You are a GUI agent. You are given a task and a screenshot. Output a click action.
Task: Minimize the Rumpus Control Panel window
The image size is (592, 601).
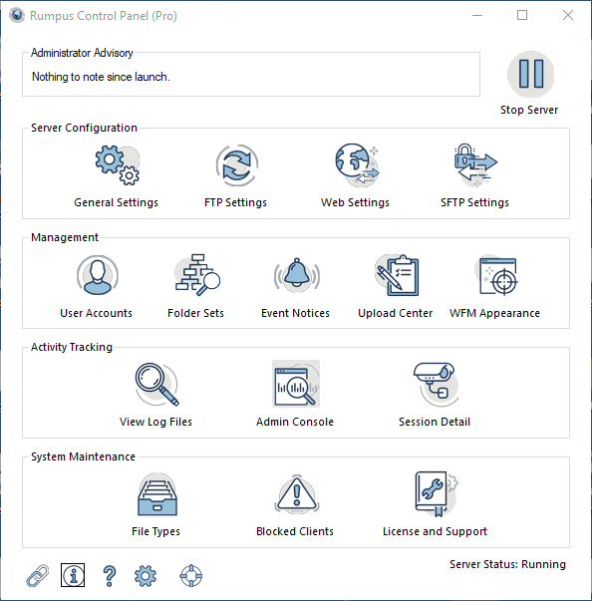(x=477, y=15)
